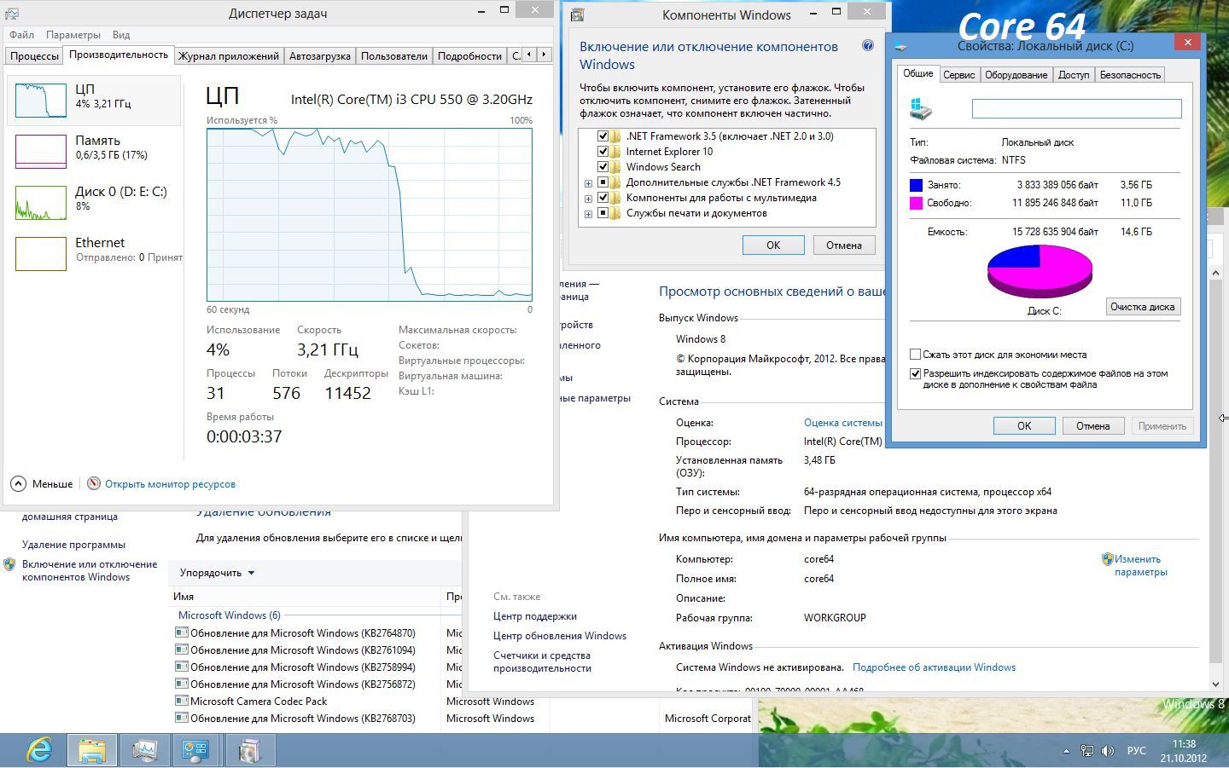Click the help icon in Windows Components
Image resolution: width=1229 pixels, height=768 pixels.
[868, 46]
